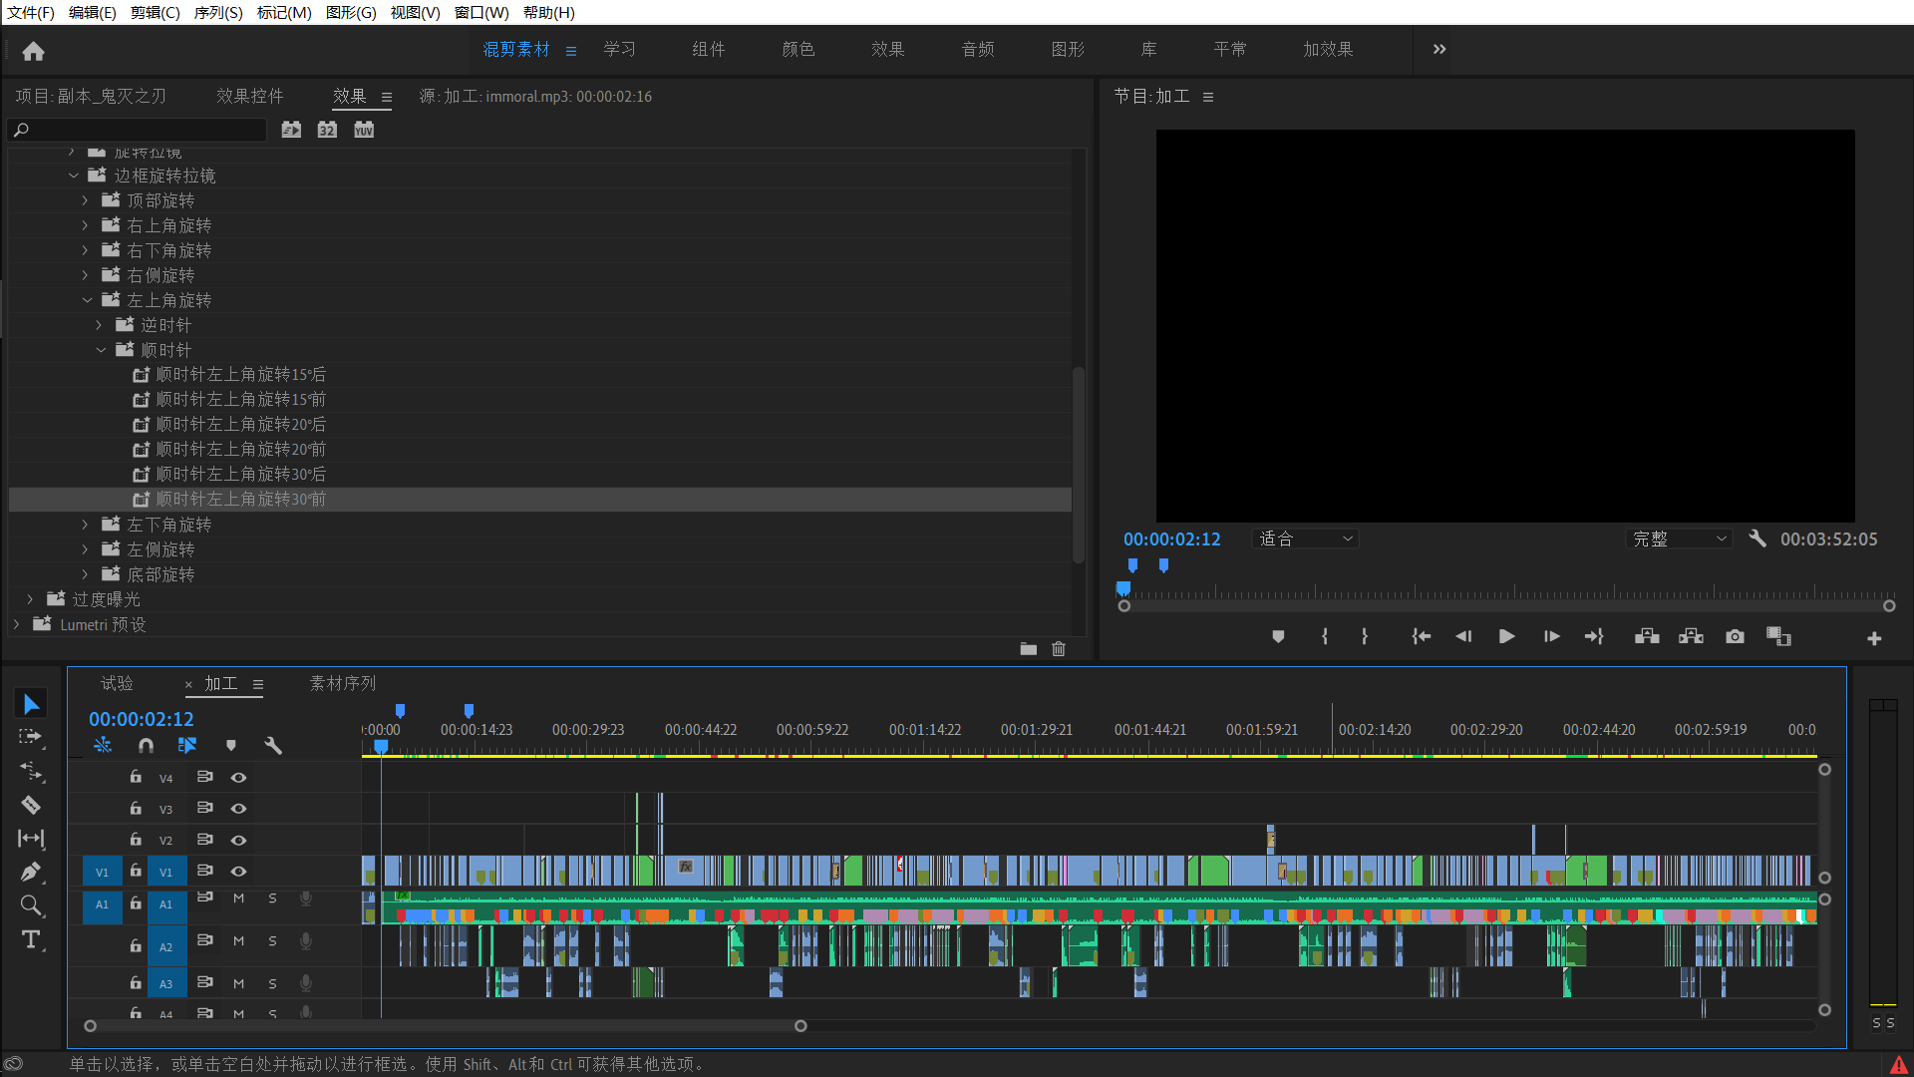Switch to the 音频 workspace
Viewport: 1914px width, 1077px height.
[978, 49]
